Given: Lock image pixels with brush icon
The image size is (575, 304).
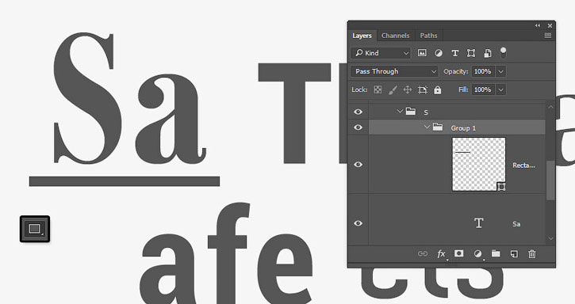Looking at the screenshot, I should tap(393, 89).
